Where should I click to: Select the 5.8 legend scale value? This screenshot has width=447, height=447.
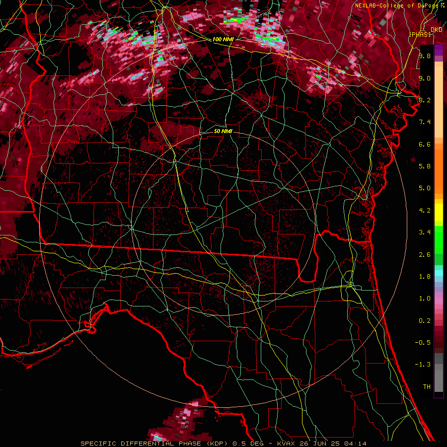pos(425,166)
